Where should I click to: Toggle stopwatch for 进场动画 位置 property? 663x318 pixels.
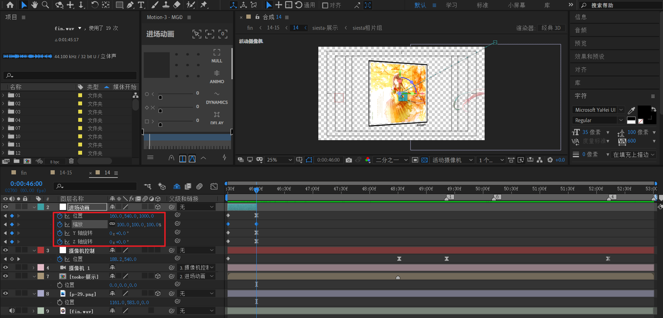pos(60,216)
